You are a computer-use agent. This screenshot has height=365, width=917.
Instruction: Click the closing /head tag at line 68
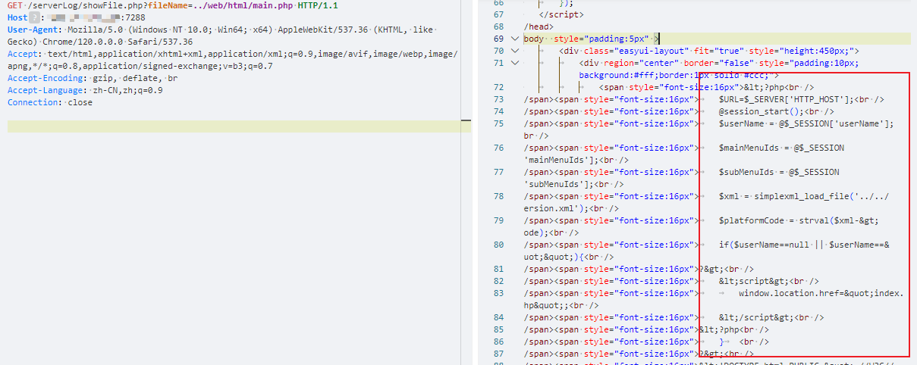coord(539,27)
